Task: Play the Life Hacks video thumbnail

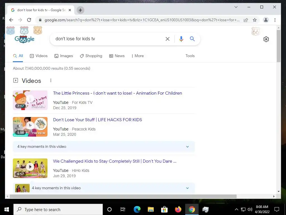Action: coord(30,127)
